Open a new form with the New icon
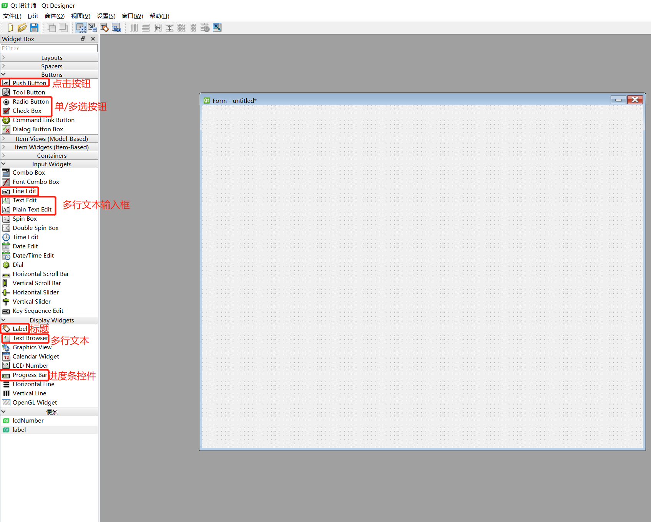 (x=10, y=27)
